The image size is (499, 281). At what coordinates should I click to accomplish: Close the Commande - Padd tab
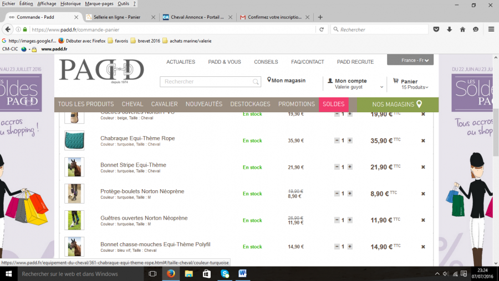point(76,17)
